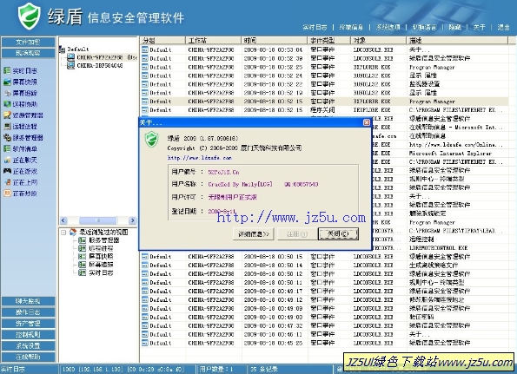
Task: Click the 最近浏览过的视图 home icon
Action: point(73,232)
